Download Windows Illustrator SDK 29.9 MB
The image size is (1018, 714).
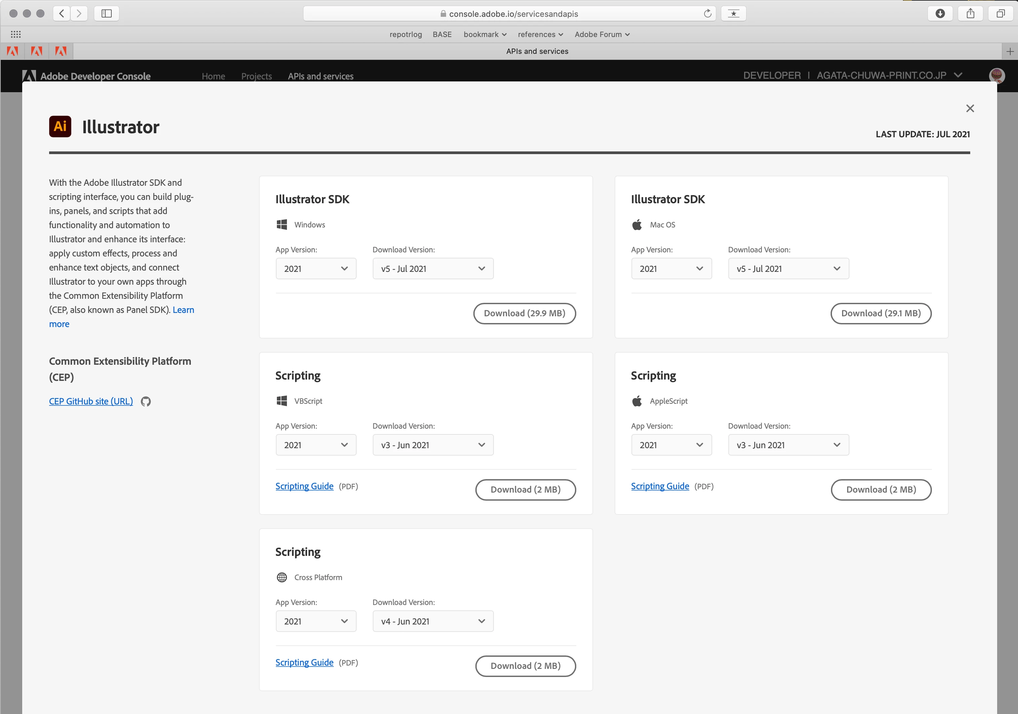point(524,314)
